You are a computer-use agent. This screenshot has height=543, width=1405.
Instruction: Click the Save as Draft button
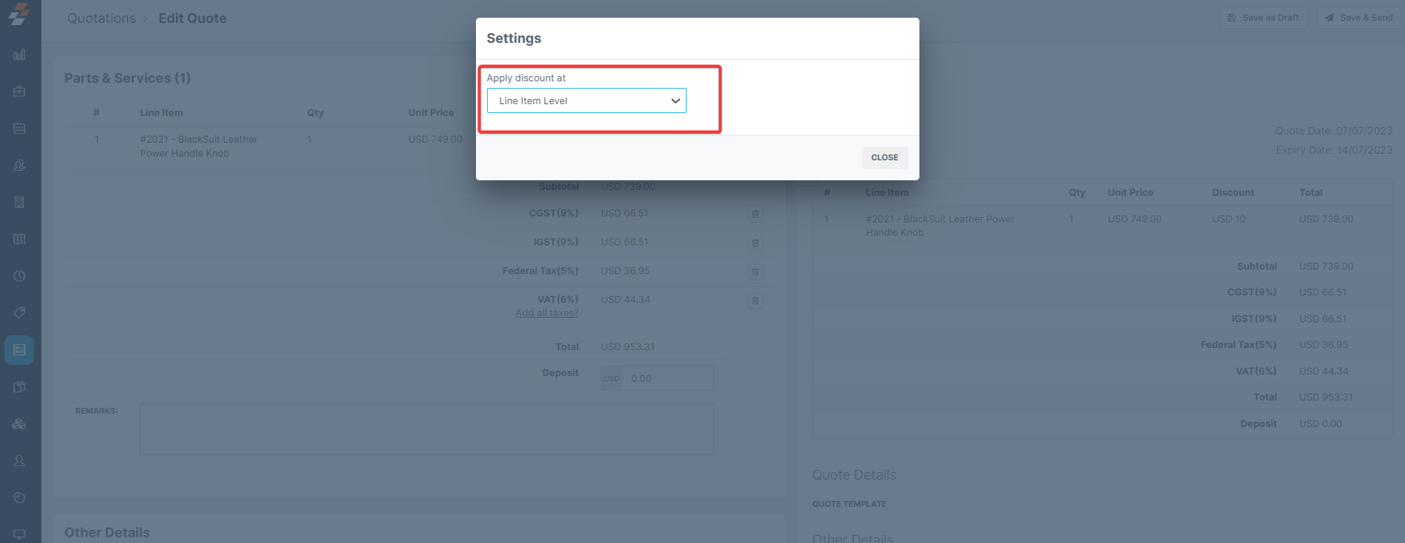tap(1263, 18)
